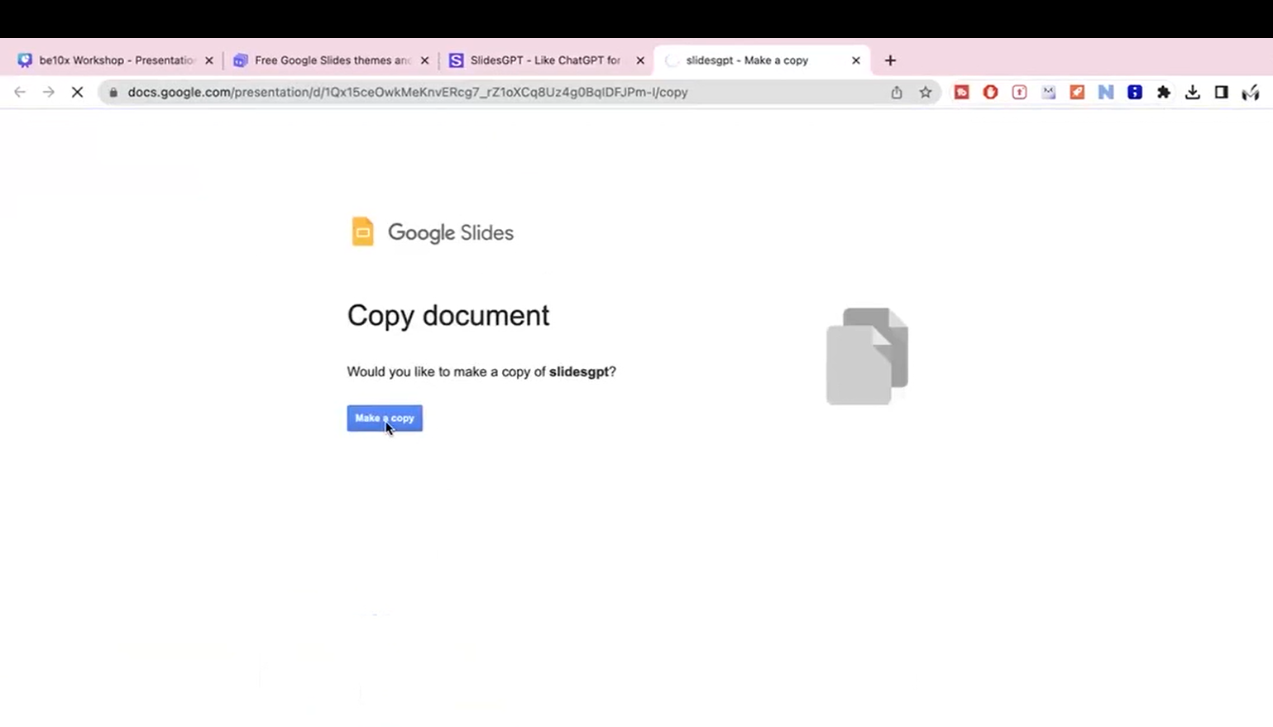Stop loading the page
This screenshot has height=727, width=1273.
[77, 92]
